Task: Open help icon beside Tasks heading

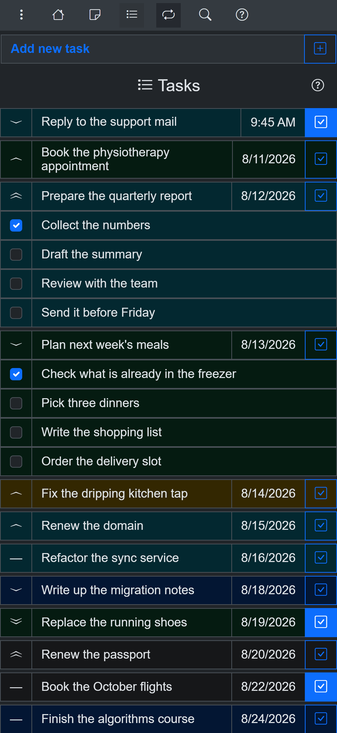Action: coord(318,85)
